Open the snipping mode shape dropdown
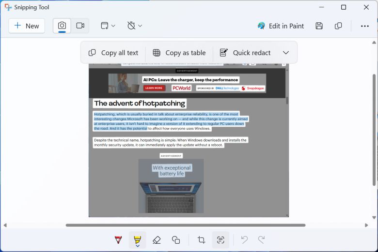378x252 pixels. pyautogui.click(x=108, y=26)
